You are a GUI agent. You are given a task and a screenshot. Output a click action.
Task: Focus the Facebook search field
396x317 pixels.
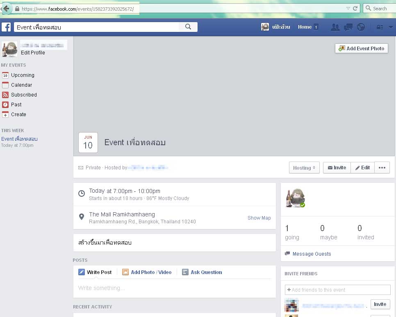coord(96,27)
